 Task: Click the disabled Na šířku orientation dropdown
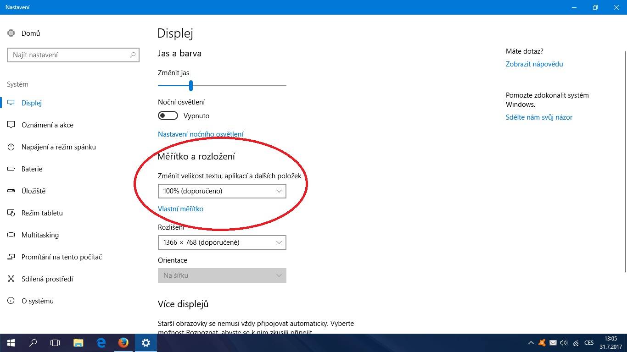coord(222,275)
